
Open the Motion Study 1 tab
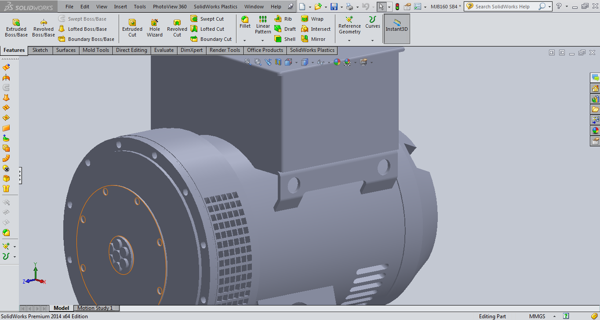pyautogui.click(x=95, y=308)
